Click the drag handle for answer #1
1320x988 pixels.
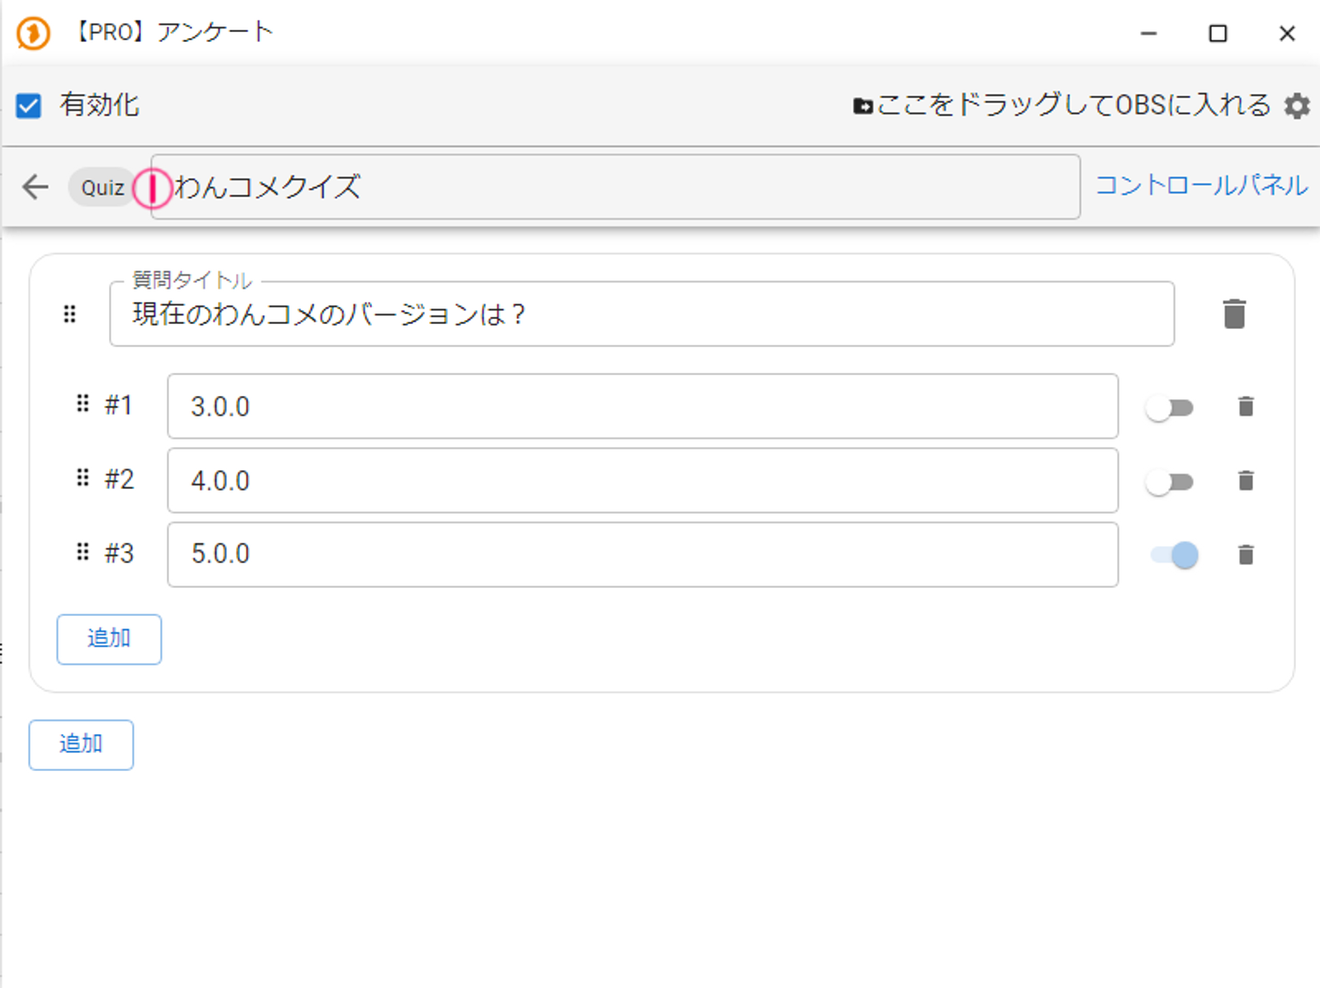(82, 404)
